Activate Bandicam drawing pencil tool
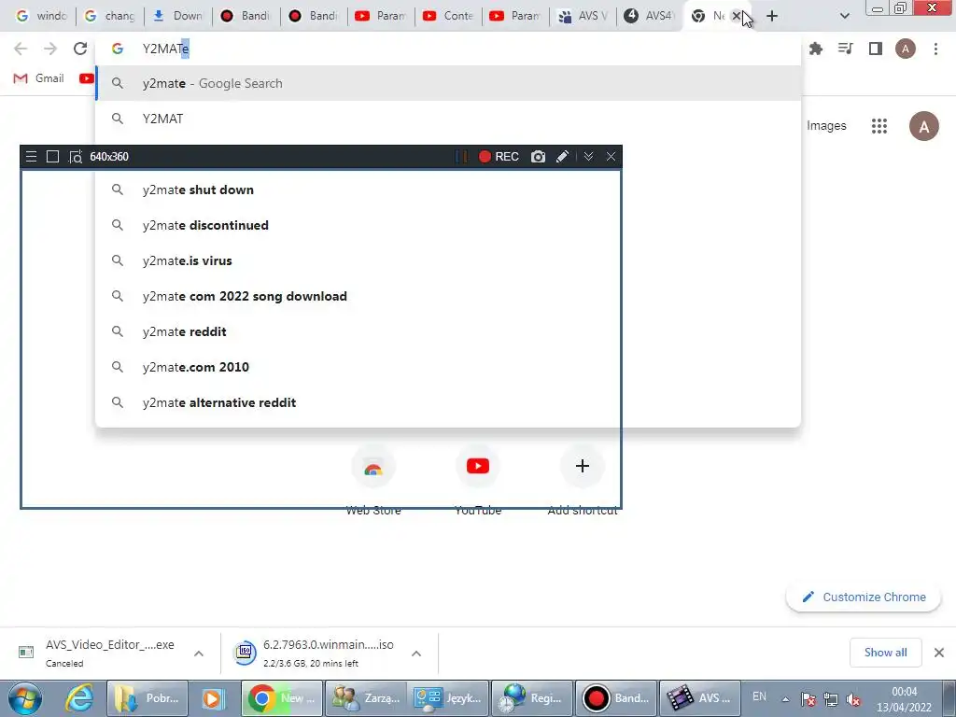This screenshot has height=717, width=956. (562, 157)
